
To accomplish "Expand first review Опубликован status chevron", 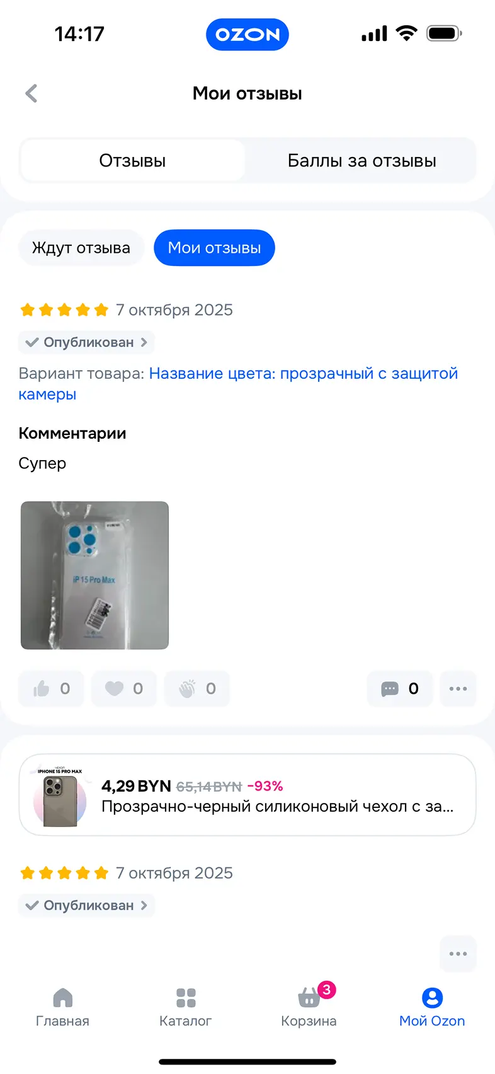I will pyautogui.click(x=87, y=342).
